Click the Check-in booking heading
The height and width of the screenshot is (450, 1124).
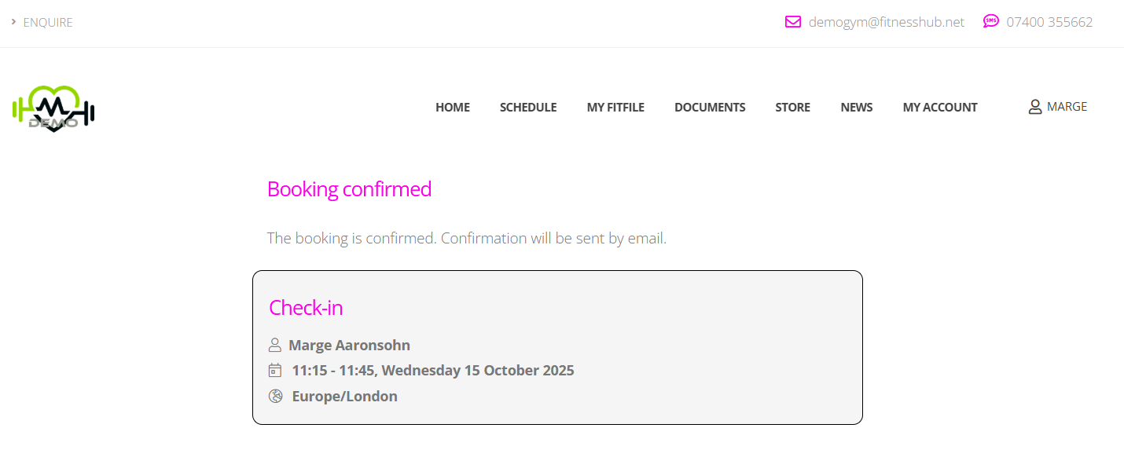point(306,307)
